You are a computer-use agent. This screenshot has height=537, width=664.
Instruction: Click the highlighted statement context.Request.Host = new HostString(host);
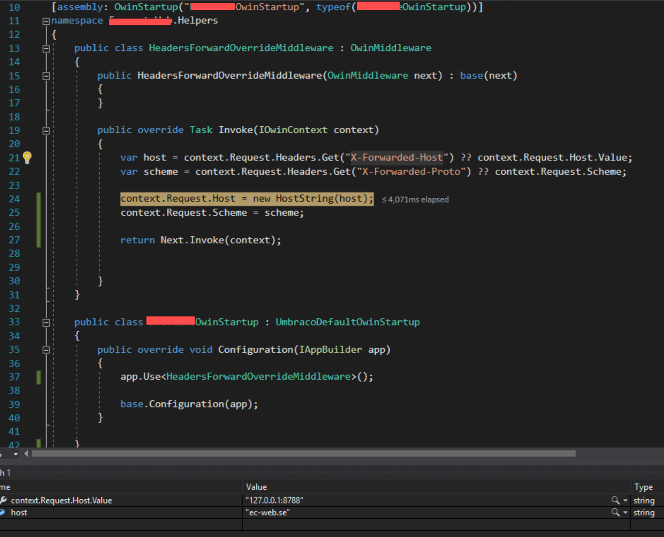click(x=247, y=199)
